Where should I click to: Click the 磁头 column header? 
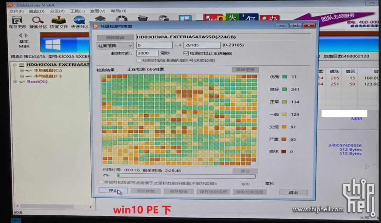click(334, 71)
